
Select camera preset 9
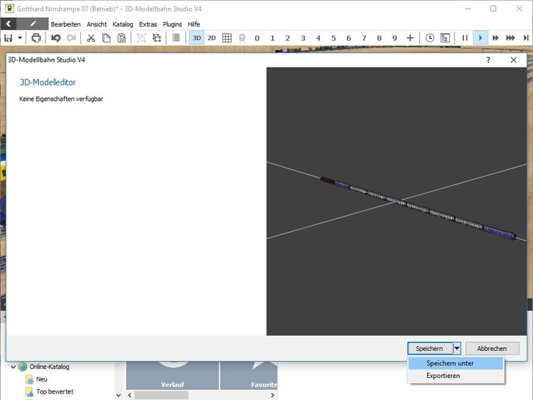(394, 38)
